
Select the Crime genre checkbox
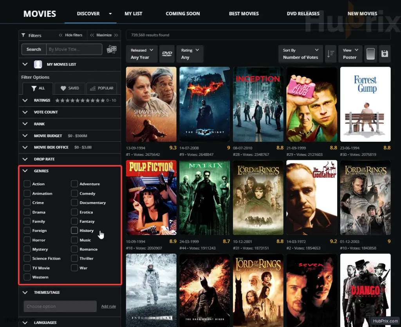[27, 202]
